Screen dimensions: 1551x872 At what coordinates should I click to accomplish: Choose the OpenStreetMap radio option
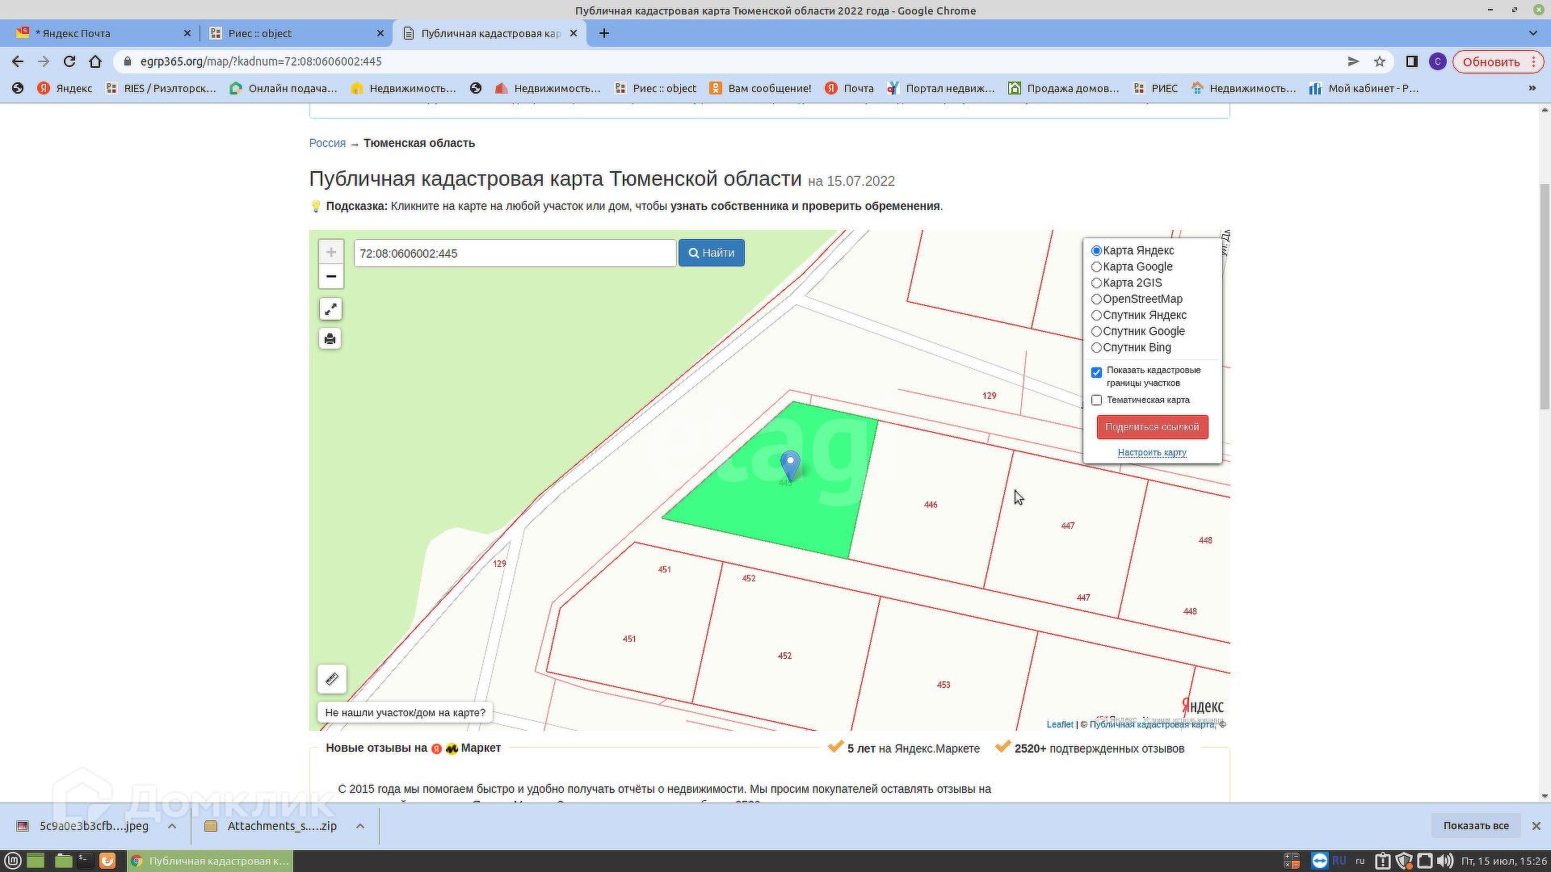tap(1096, 299)
